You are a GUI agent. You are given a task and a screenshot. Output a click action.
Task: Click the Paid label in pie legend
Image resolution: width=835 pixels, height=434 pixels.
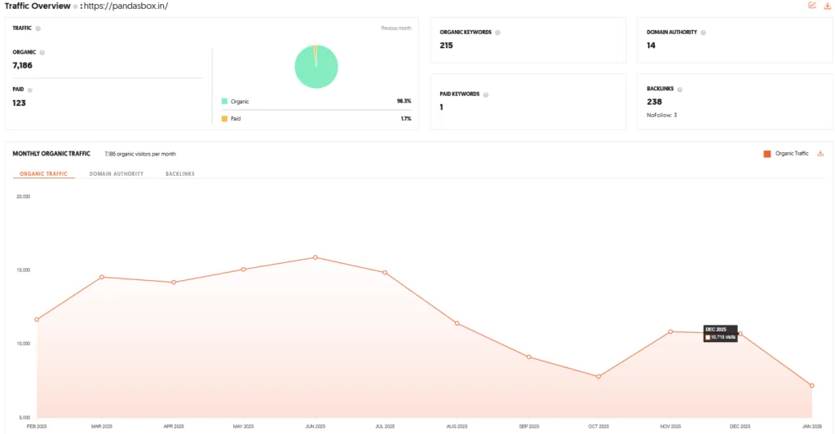(236, 119)
